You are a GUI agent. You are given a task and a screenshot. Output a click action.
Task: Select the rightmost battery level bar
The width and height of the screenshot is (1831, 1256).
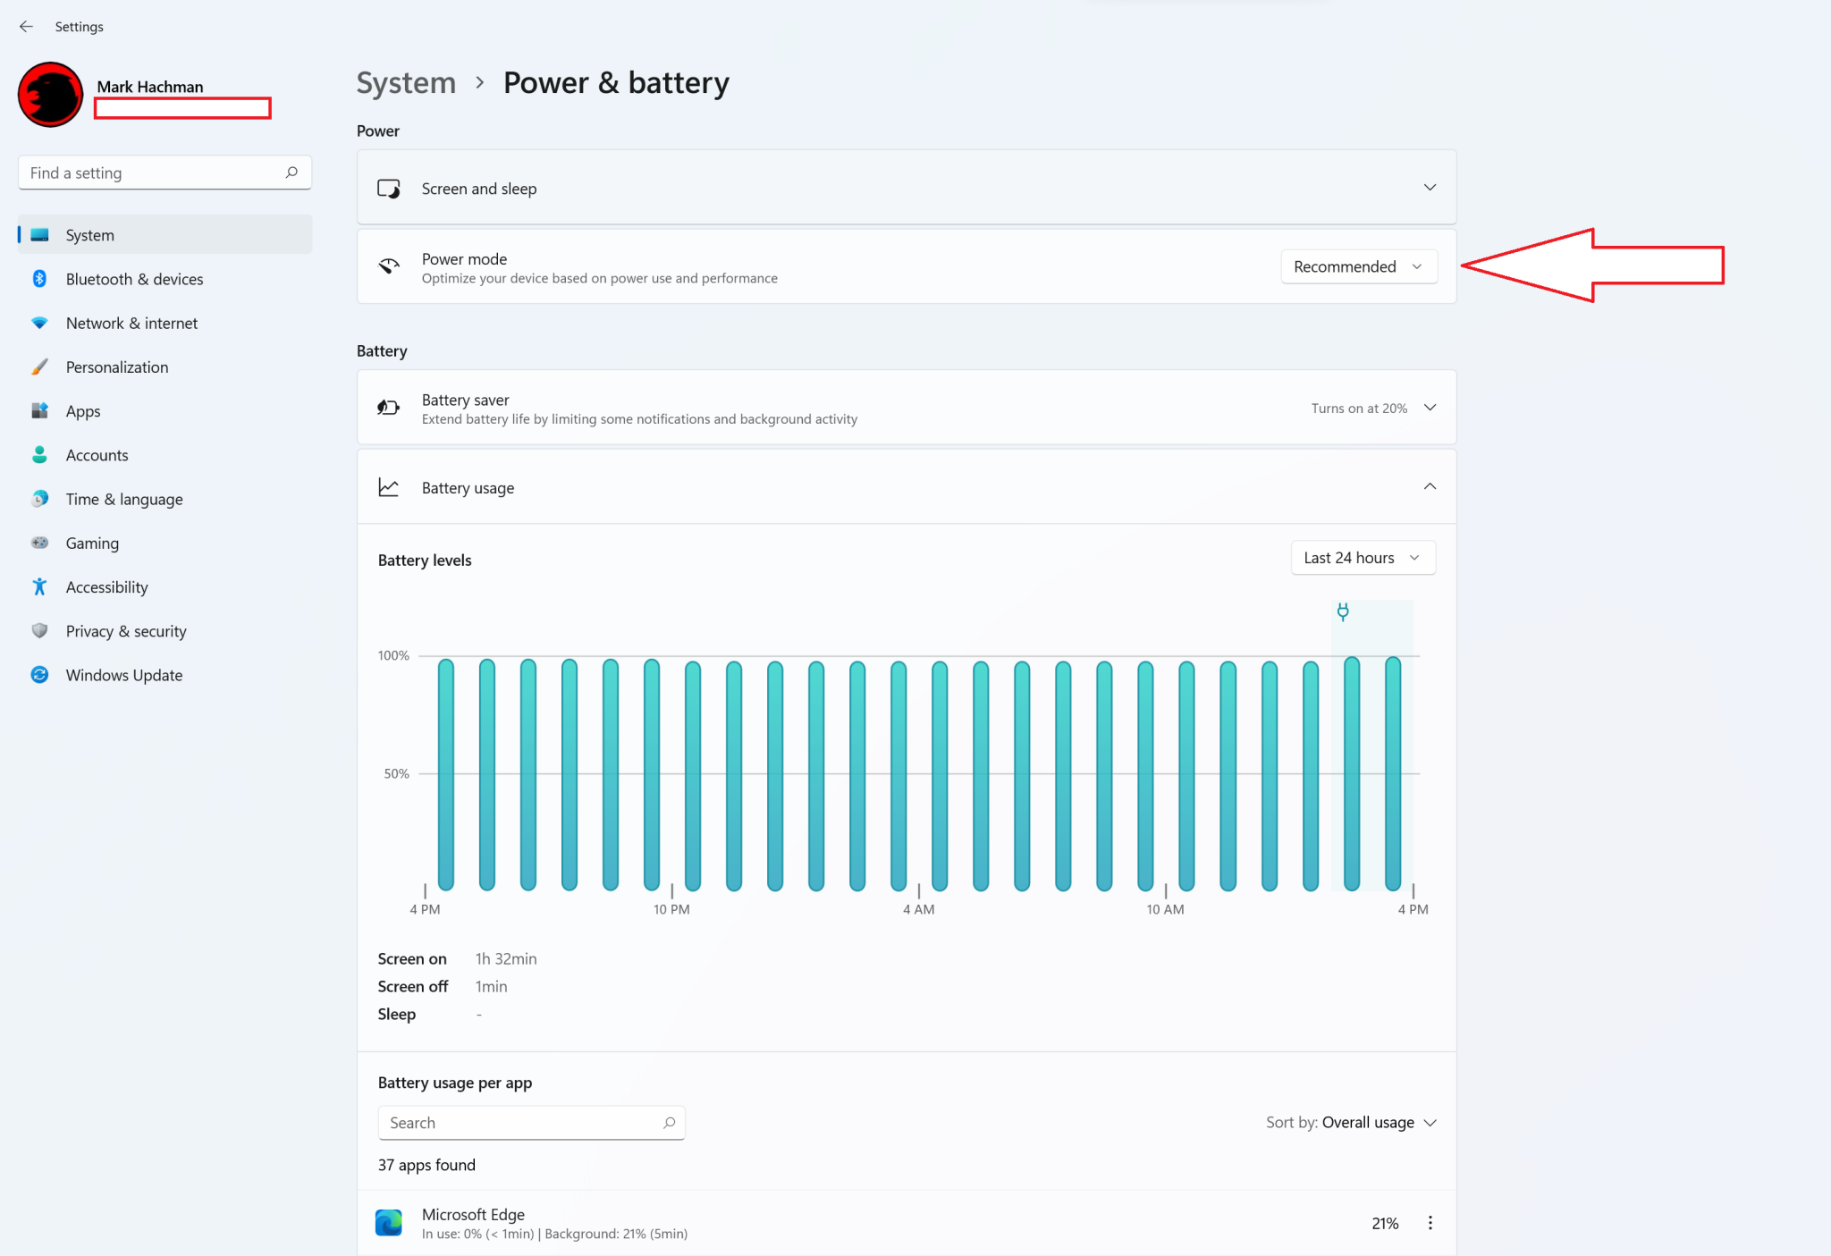pos(1392,773)
